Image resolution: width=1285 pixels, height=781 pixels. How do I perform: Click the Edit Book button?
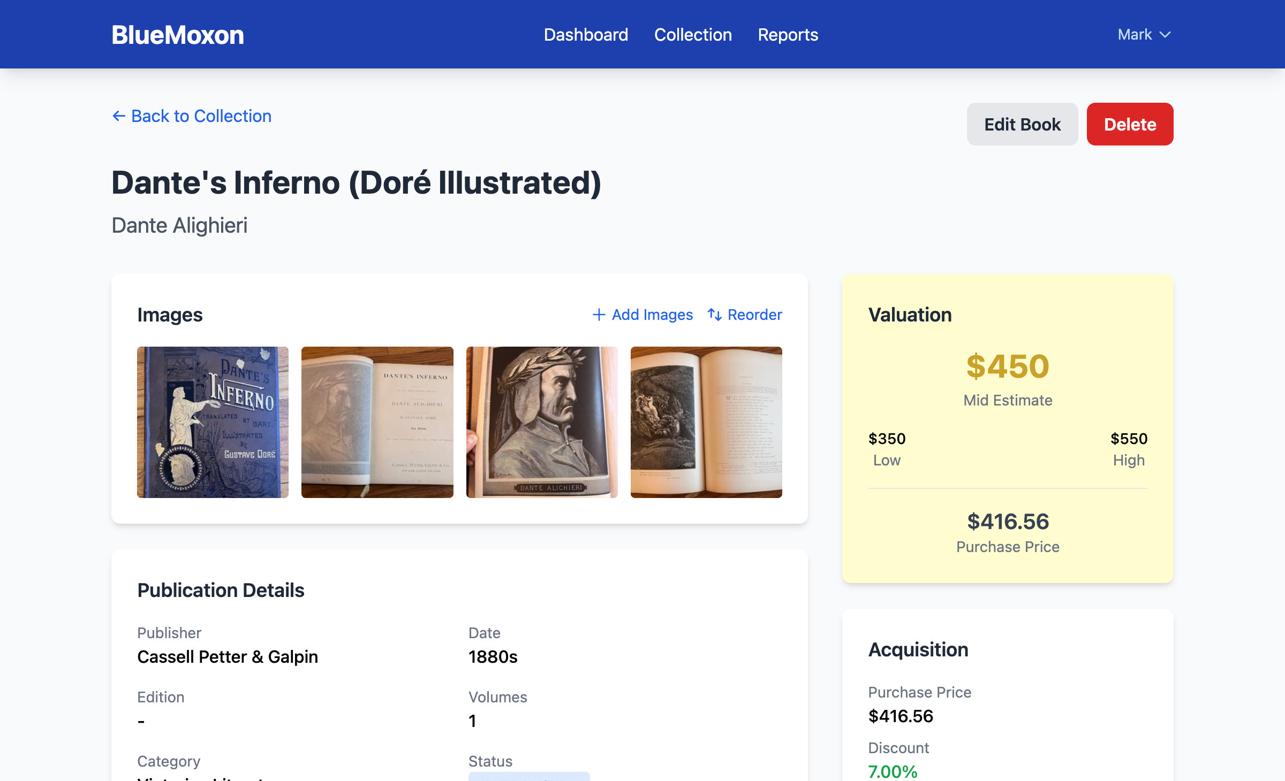tap(1022, 124)
